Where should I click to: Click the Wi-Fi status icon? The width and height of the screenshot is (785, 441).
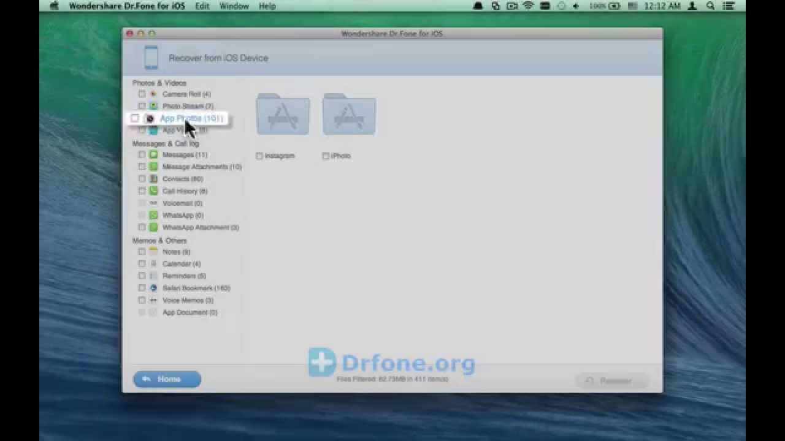(x=528, y=6)
